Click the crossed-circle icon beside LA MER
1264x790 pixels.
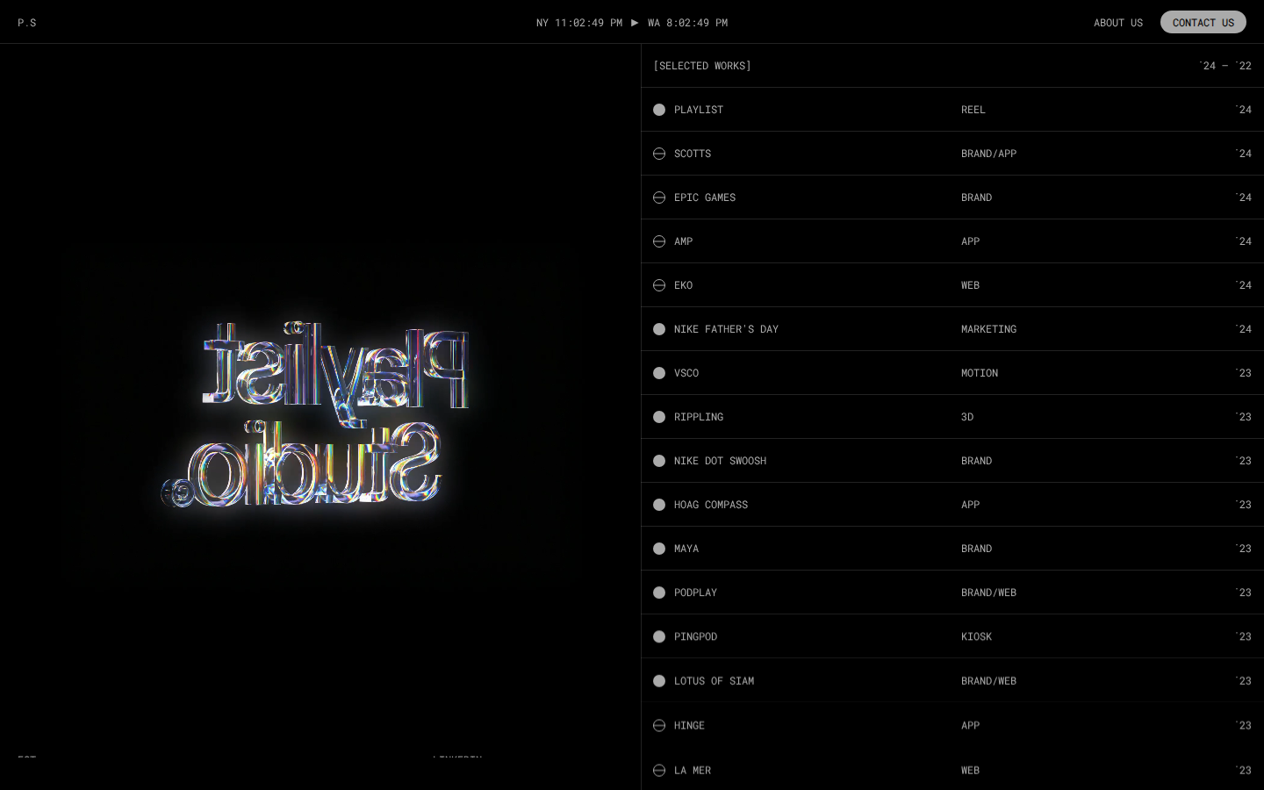pyautogui.click(x=659, y=771)
